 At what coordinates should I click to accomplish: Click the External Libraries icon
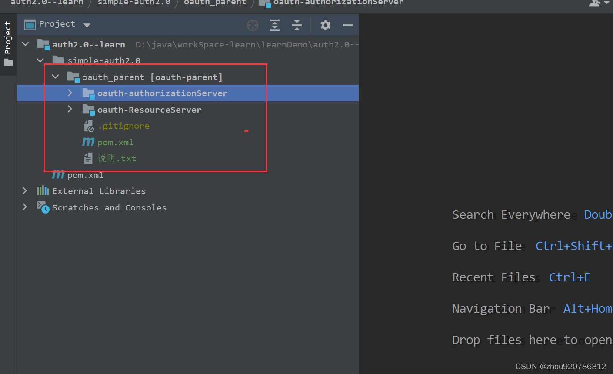[x=42, y=190]
